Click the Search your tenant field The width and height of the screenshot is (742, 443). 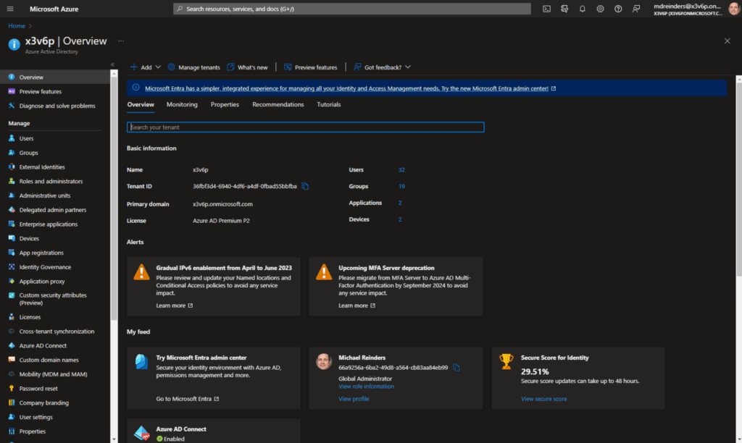[306, 127]
